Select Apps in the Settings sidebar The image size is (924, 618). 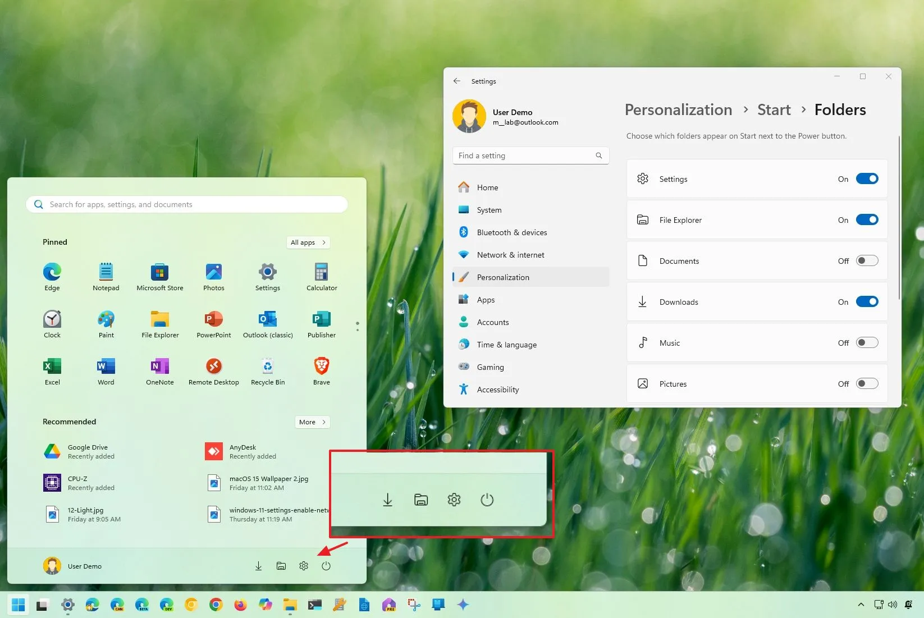click(486, 299)
